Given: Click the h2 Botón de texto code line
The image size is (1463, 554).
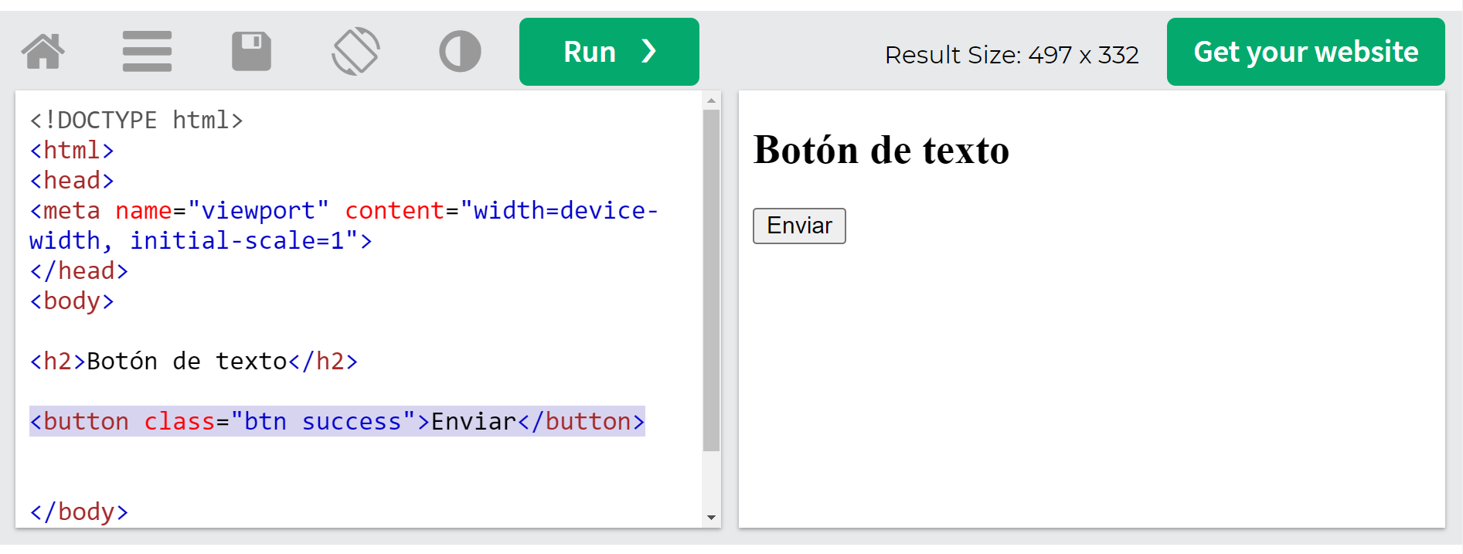Looking at the screenshot, I should click(x=193, y=362).
